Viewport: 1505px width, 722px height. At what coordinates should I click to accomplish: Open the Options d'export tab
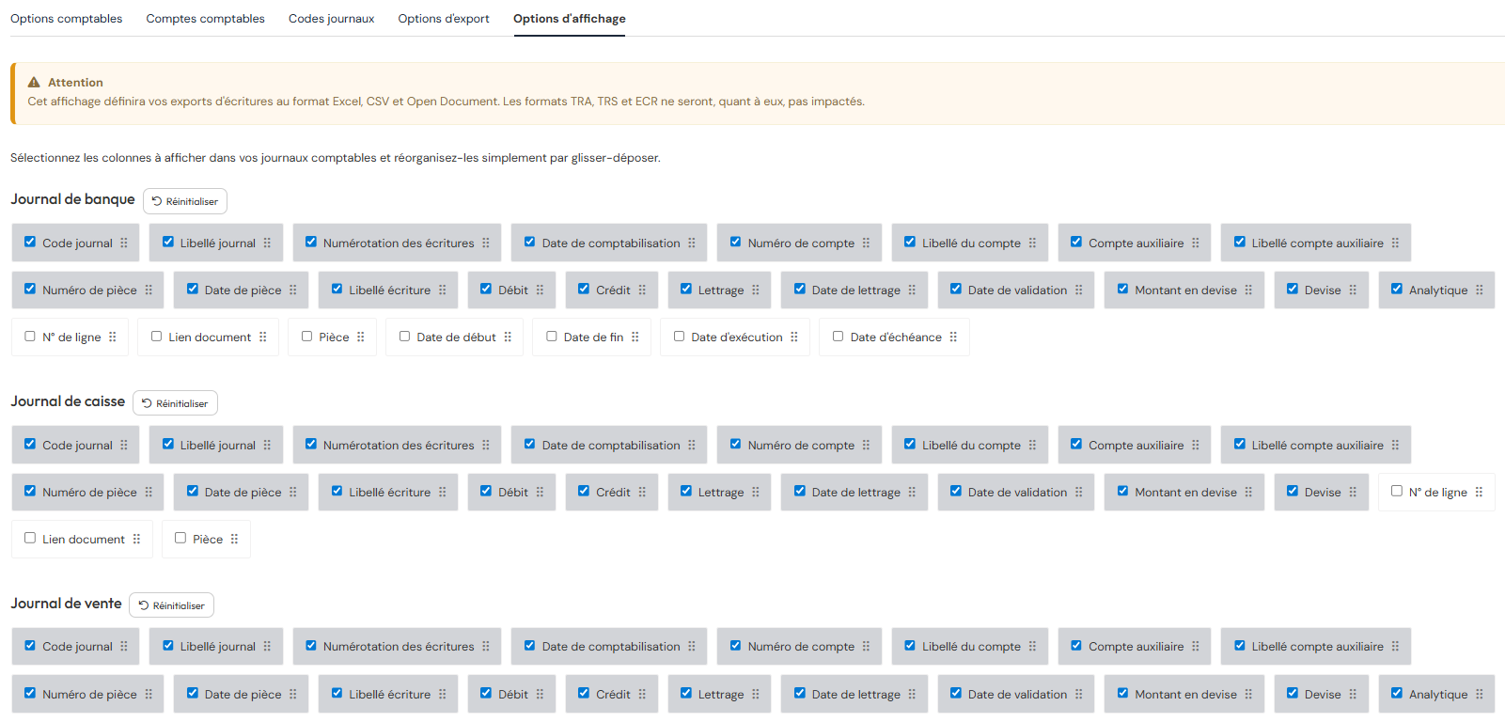[444, 19]
